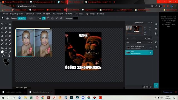Screen dimensions: 178x100
Task: Collapse the Навигация panel
Action: tap(149, 23)
